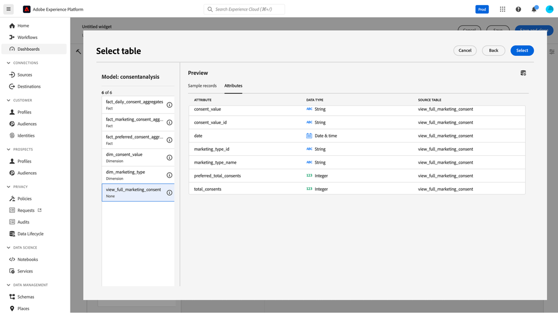Click the table settings icon in Preview
Screen dimensions: 558x314
[x=523, y=73]
